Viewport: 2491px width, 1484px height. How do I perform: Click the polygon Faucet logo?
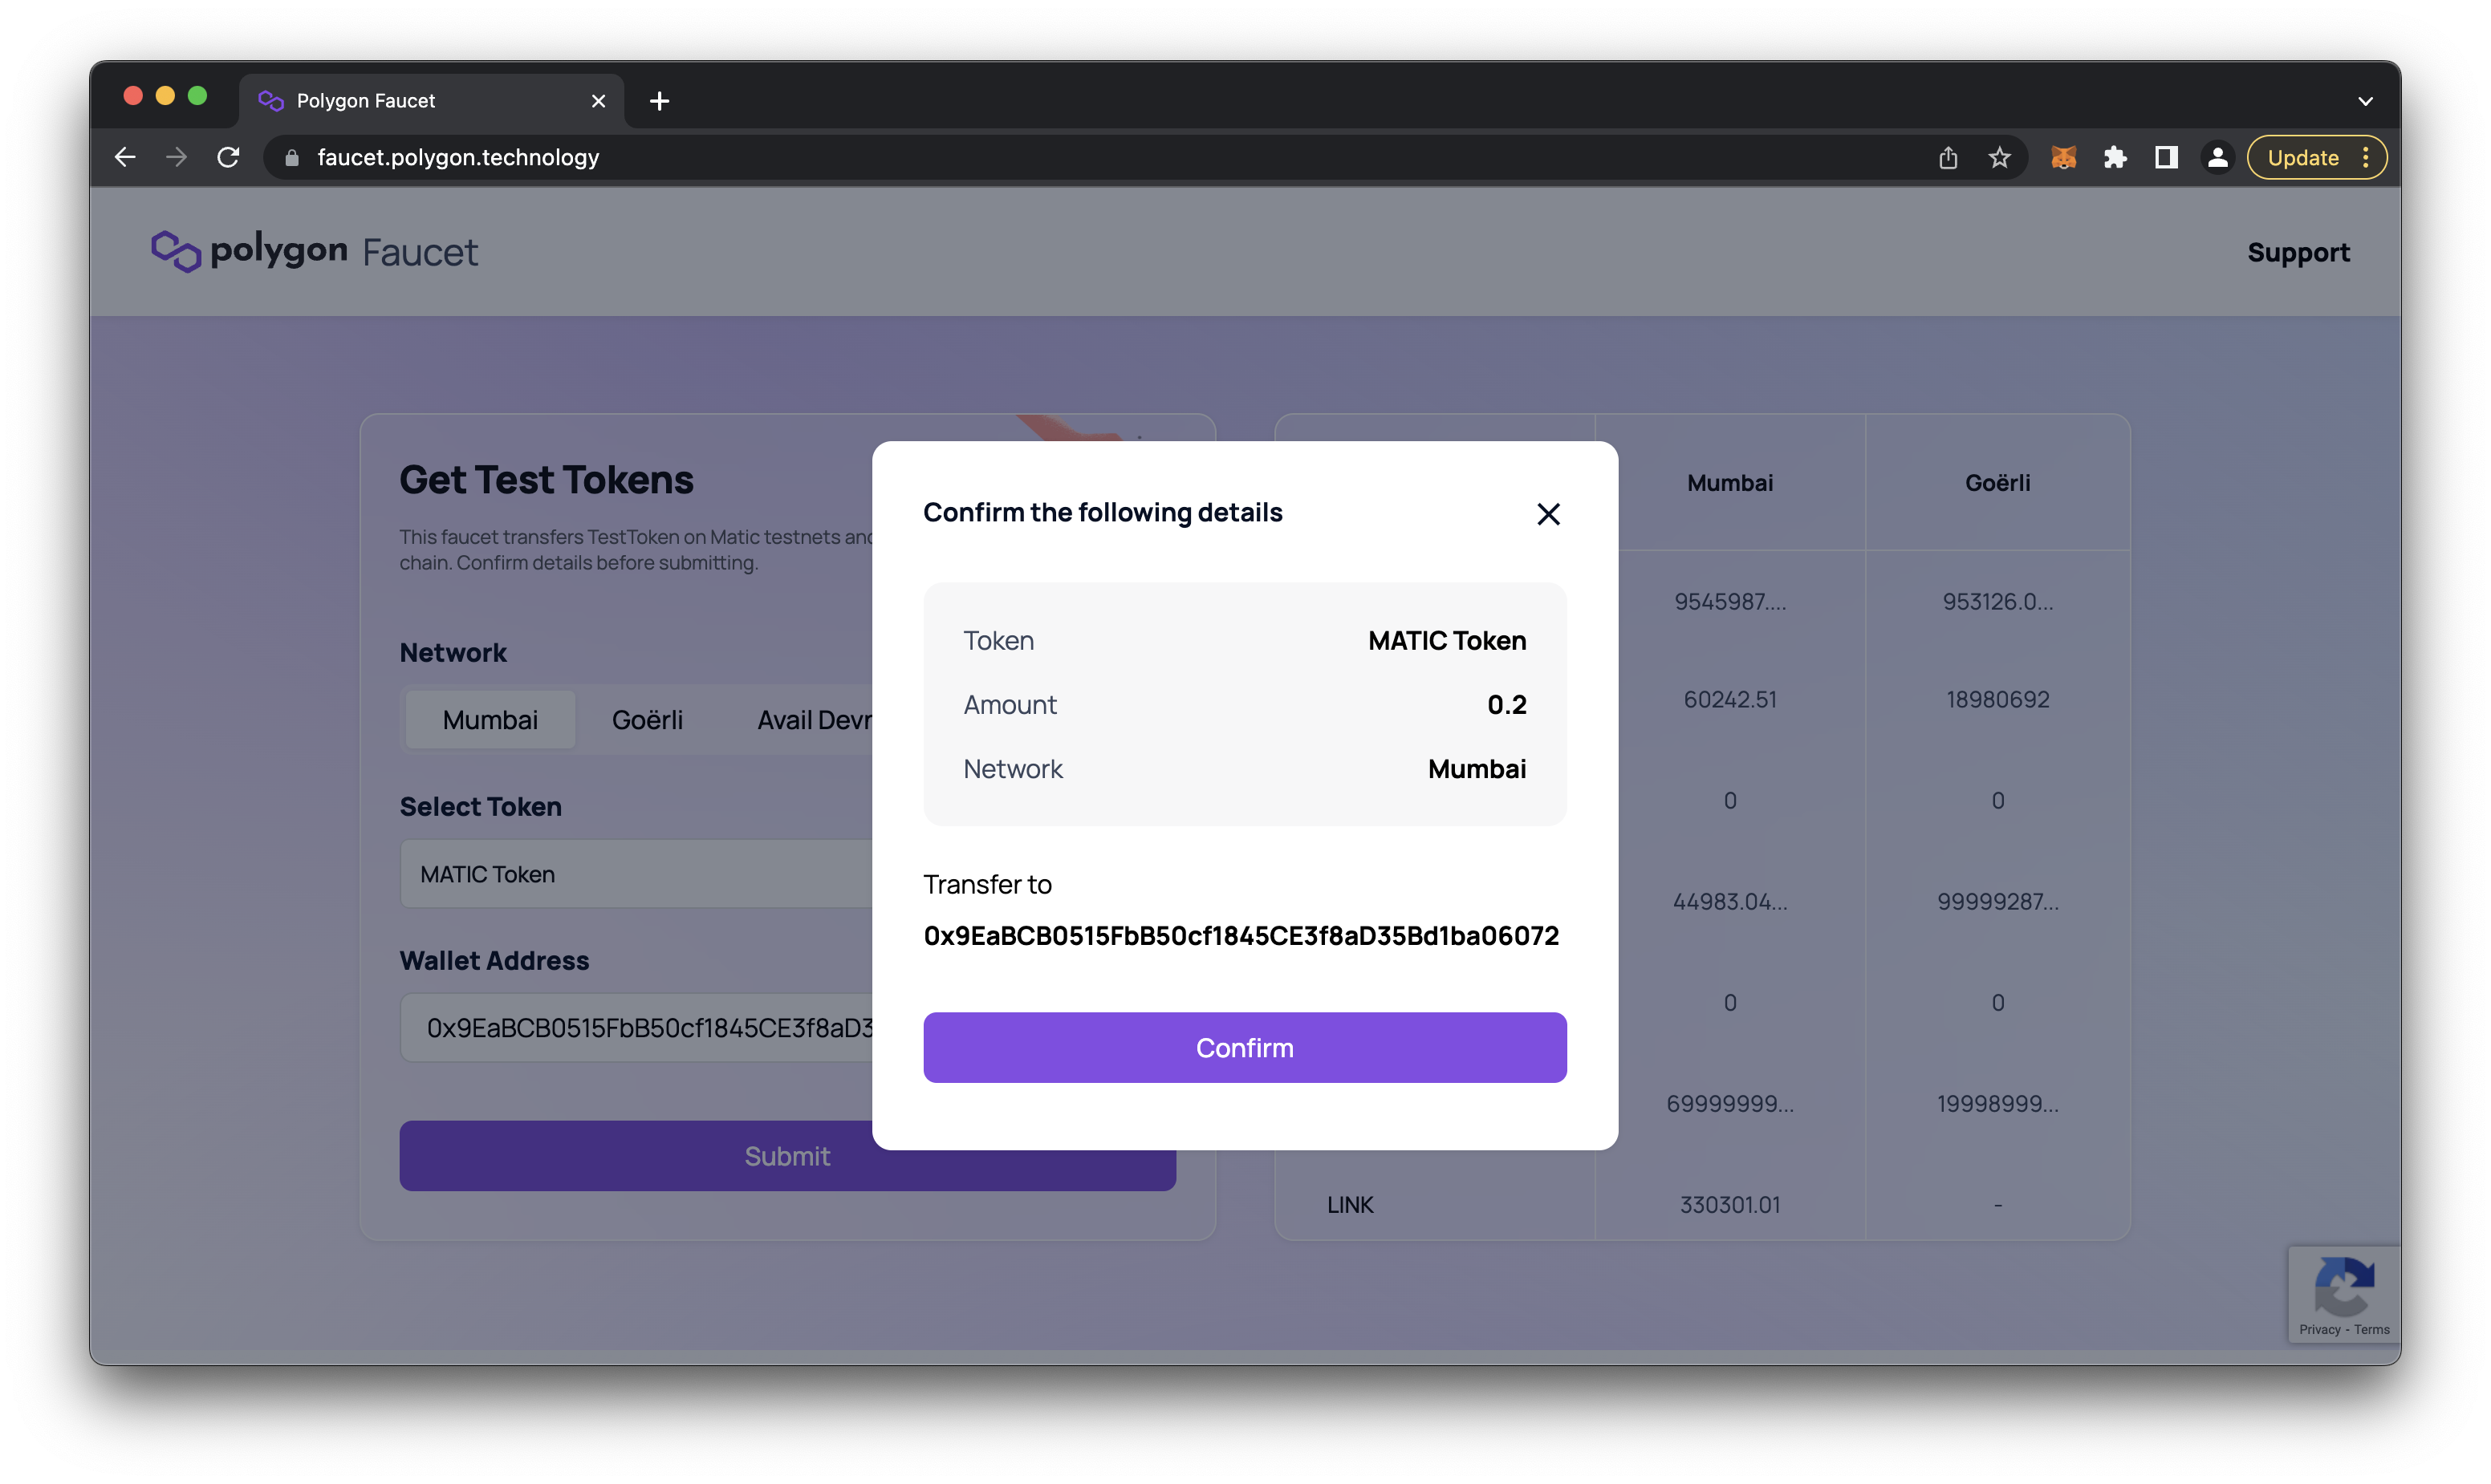[315, 251]
